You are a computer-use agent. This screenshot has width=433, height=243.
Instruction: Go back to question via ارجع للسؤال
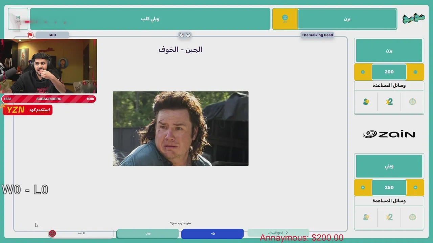278,233
